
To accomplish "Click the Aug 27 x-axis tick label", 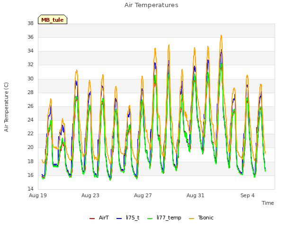I will coord(143,195).
